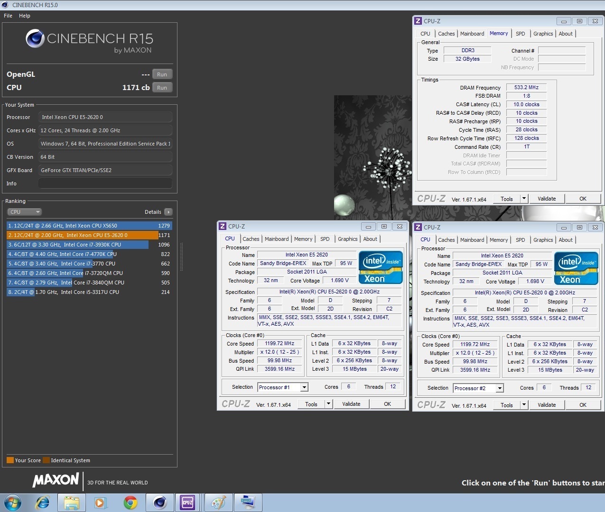Open Mainboard tab in Processor #2 window
The height and width of the screenshot is (512, 605).
[x=472, y=240]
